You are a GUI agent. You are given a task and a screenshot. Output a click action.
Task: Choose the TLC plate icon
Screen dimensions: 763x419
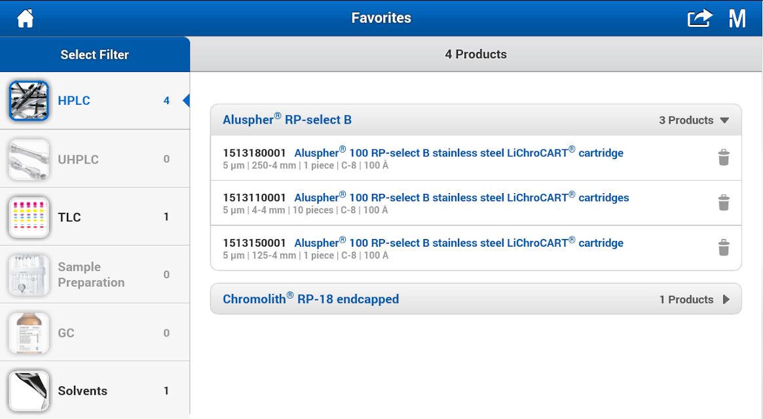pyautogui.click(x=29, y=217)
